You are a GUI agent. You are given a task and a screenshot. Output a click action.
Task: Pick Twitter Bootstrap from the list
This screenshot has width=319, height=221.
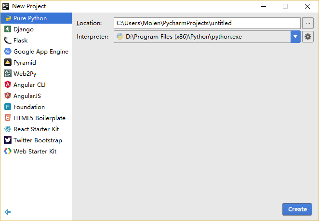click(x=38, y=140)
